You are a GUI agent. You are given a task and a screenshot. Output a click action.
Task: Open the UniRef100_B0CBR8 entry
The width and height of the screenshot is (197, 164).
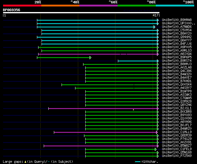click(177, 112)
